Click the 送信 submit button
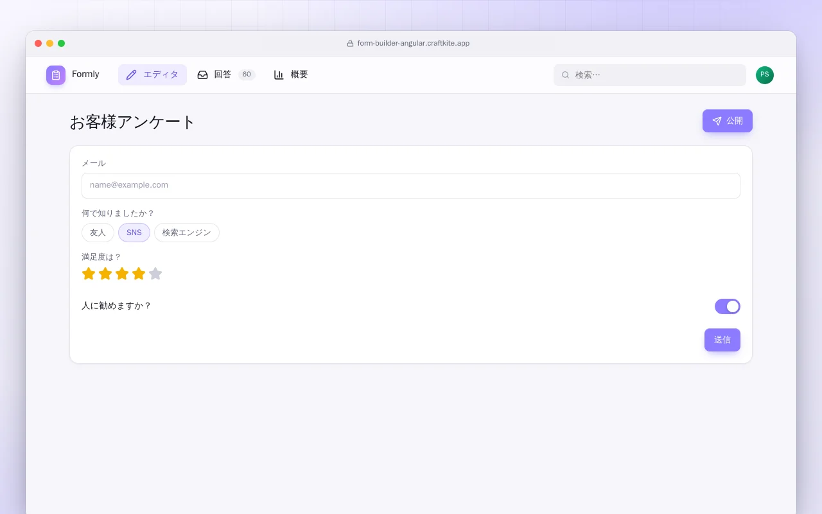Screen dimensions: 822x514 [x=722, y=340]
